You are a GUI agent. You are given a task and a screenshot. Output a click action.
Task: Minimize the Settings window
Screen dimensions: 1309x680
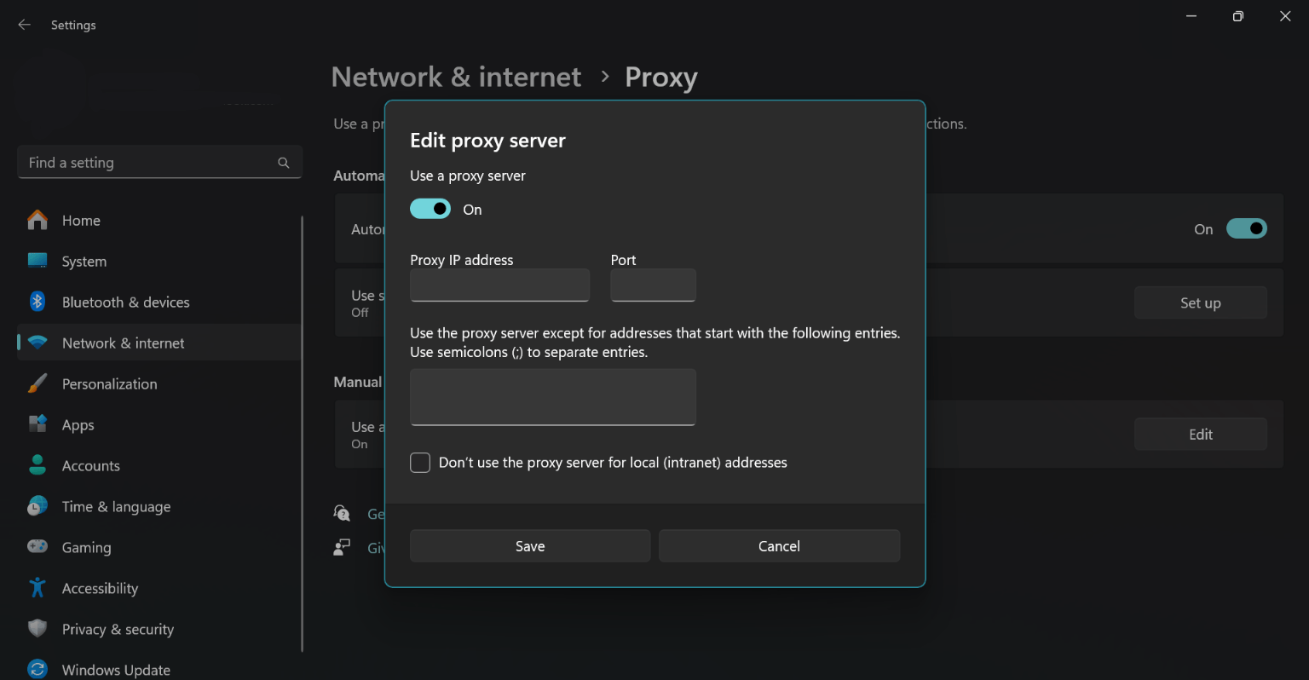(1191, 16)
